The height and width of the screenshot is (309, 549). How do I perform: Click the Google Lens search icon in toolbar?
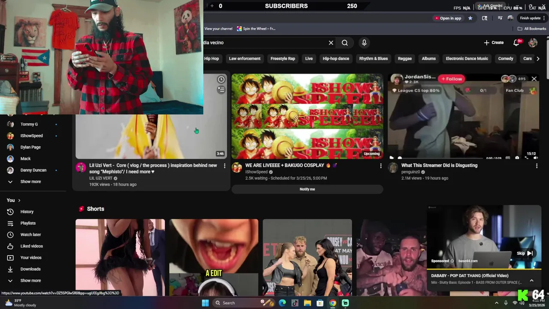pos(485,18)
